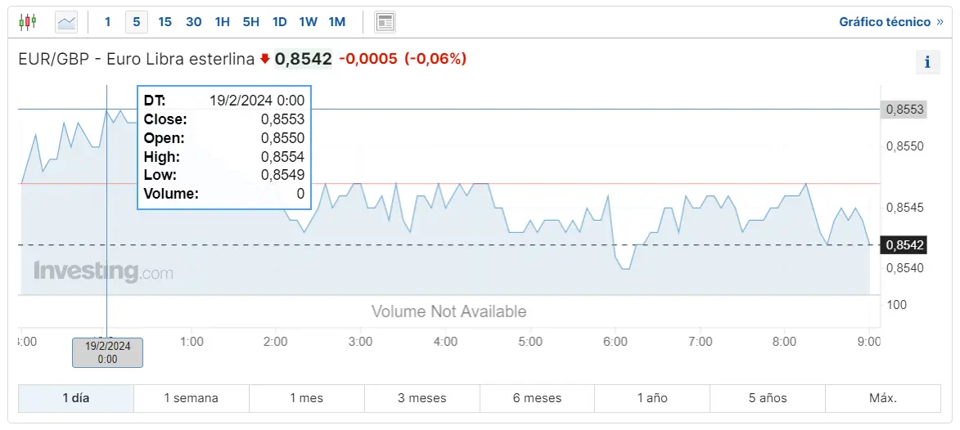Click the 6:00 time axis label

tap(615, 342)
